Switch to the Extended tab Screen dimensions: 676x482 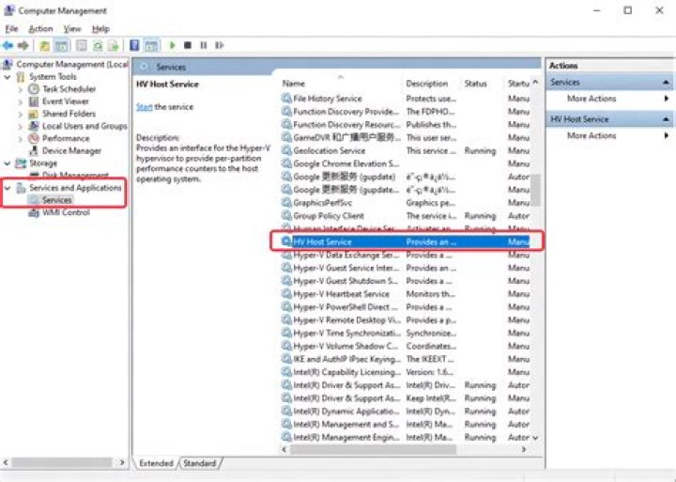point(156,463)
